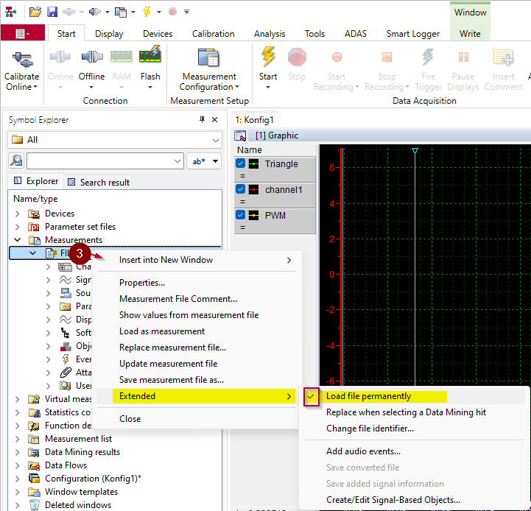Open Measurement Configuration icon
The width and height of the screenshot is (531, 511).
[209, 57]
